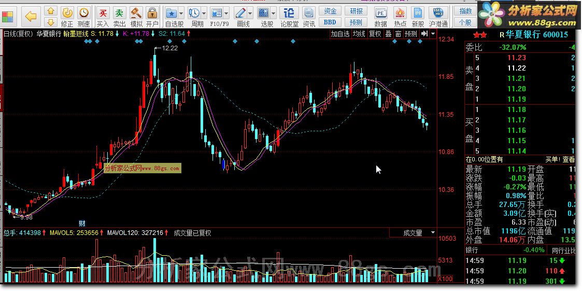The image size is (582, 291).
Task: Click the 同行业 peers label
Action: (563, 250)
